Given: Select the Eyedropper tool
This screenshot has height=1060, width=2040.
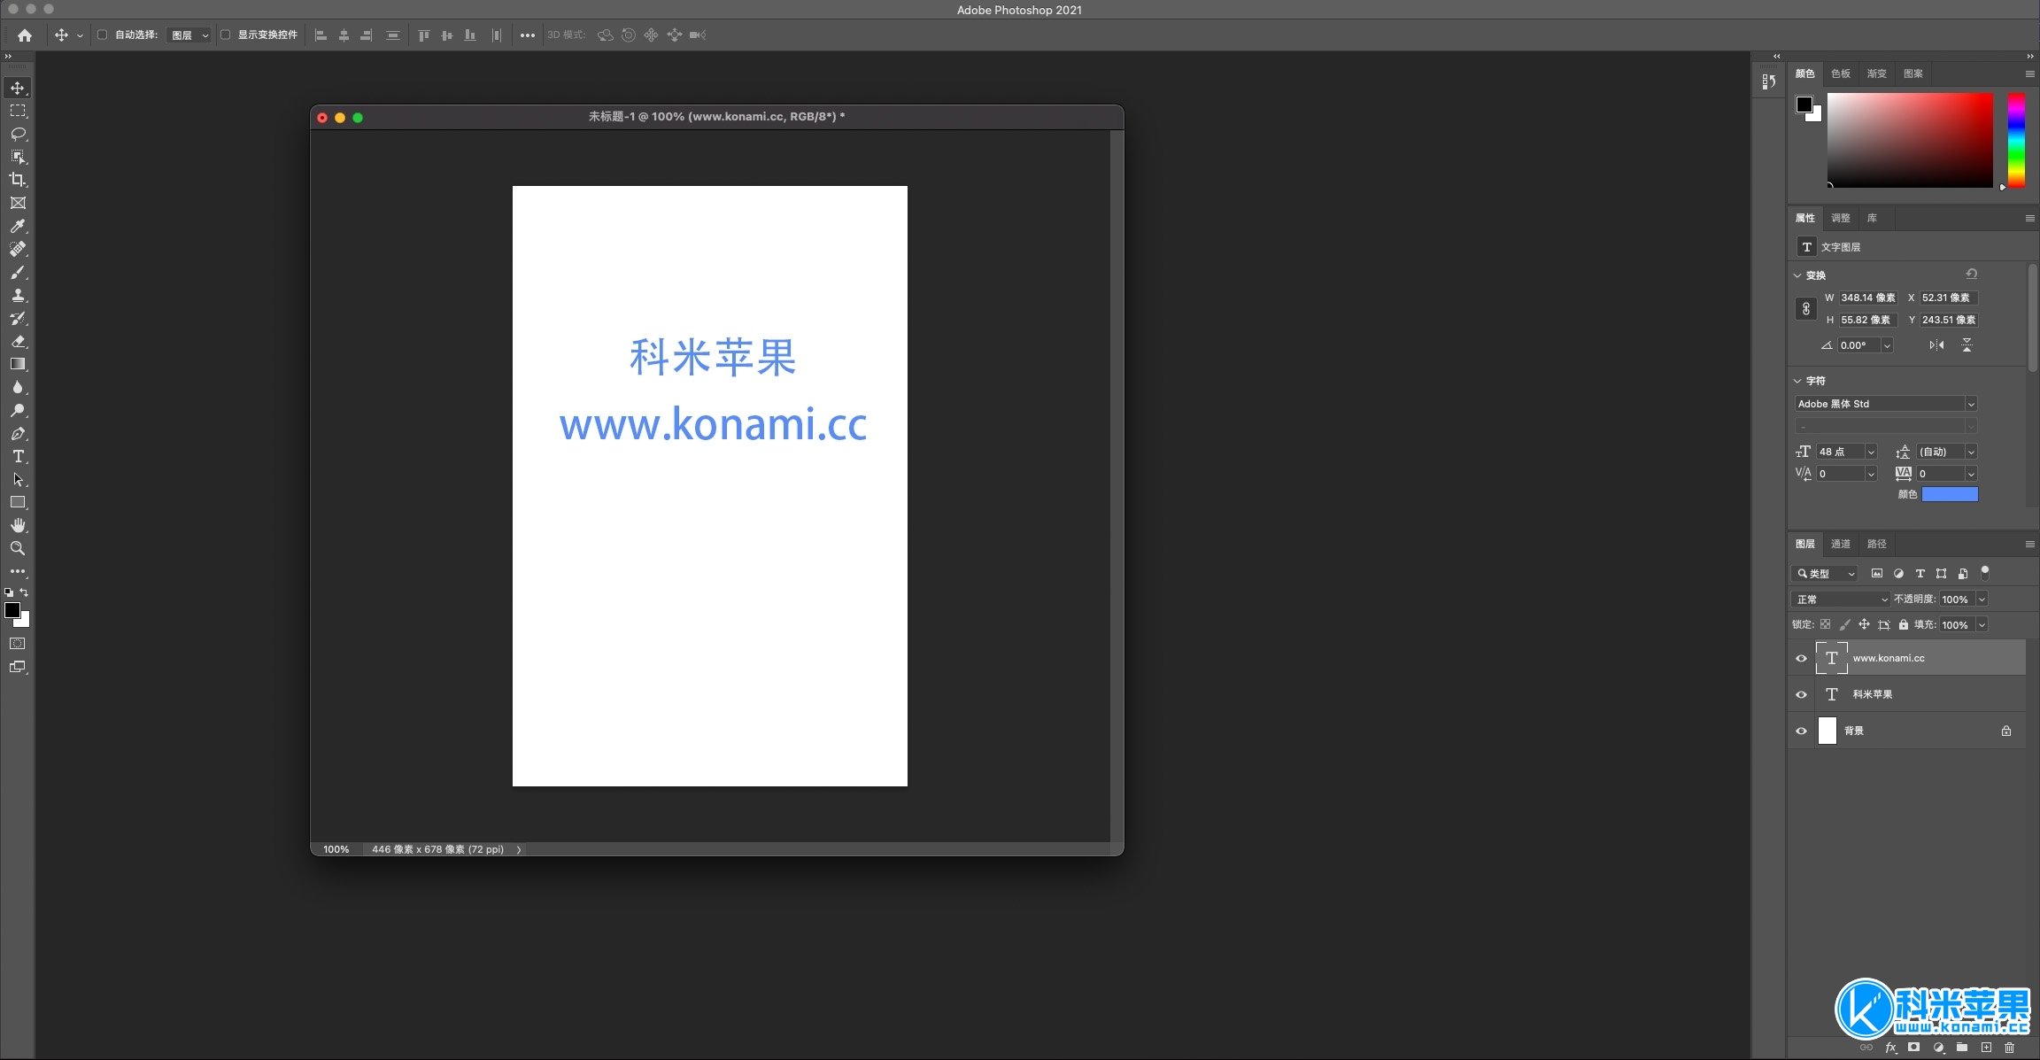Looking at the screenshot, I should point(18,226).
